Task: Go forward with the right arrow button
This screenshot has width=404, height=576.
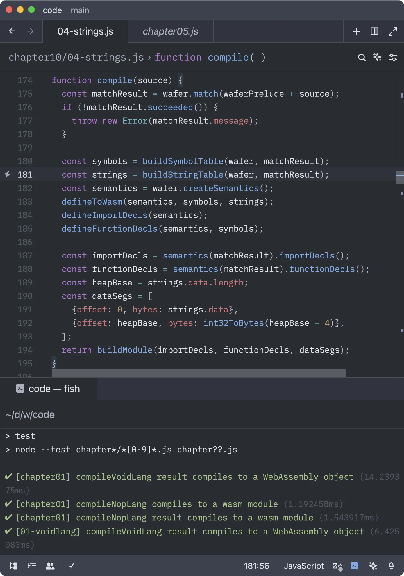Action: pyautogui.click(x=30, y=31)
